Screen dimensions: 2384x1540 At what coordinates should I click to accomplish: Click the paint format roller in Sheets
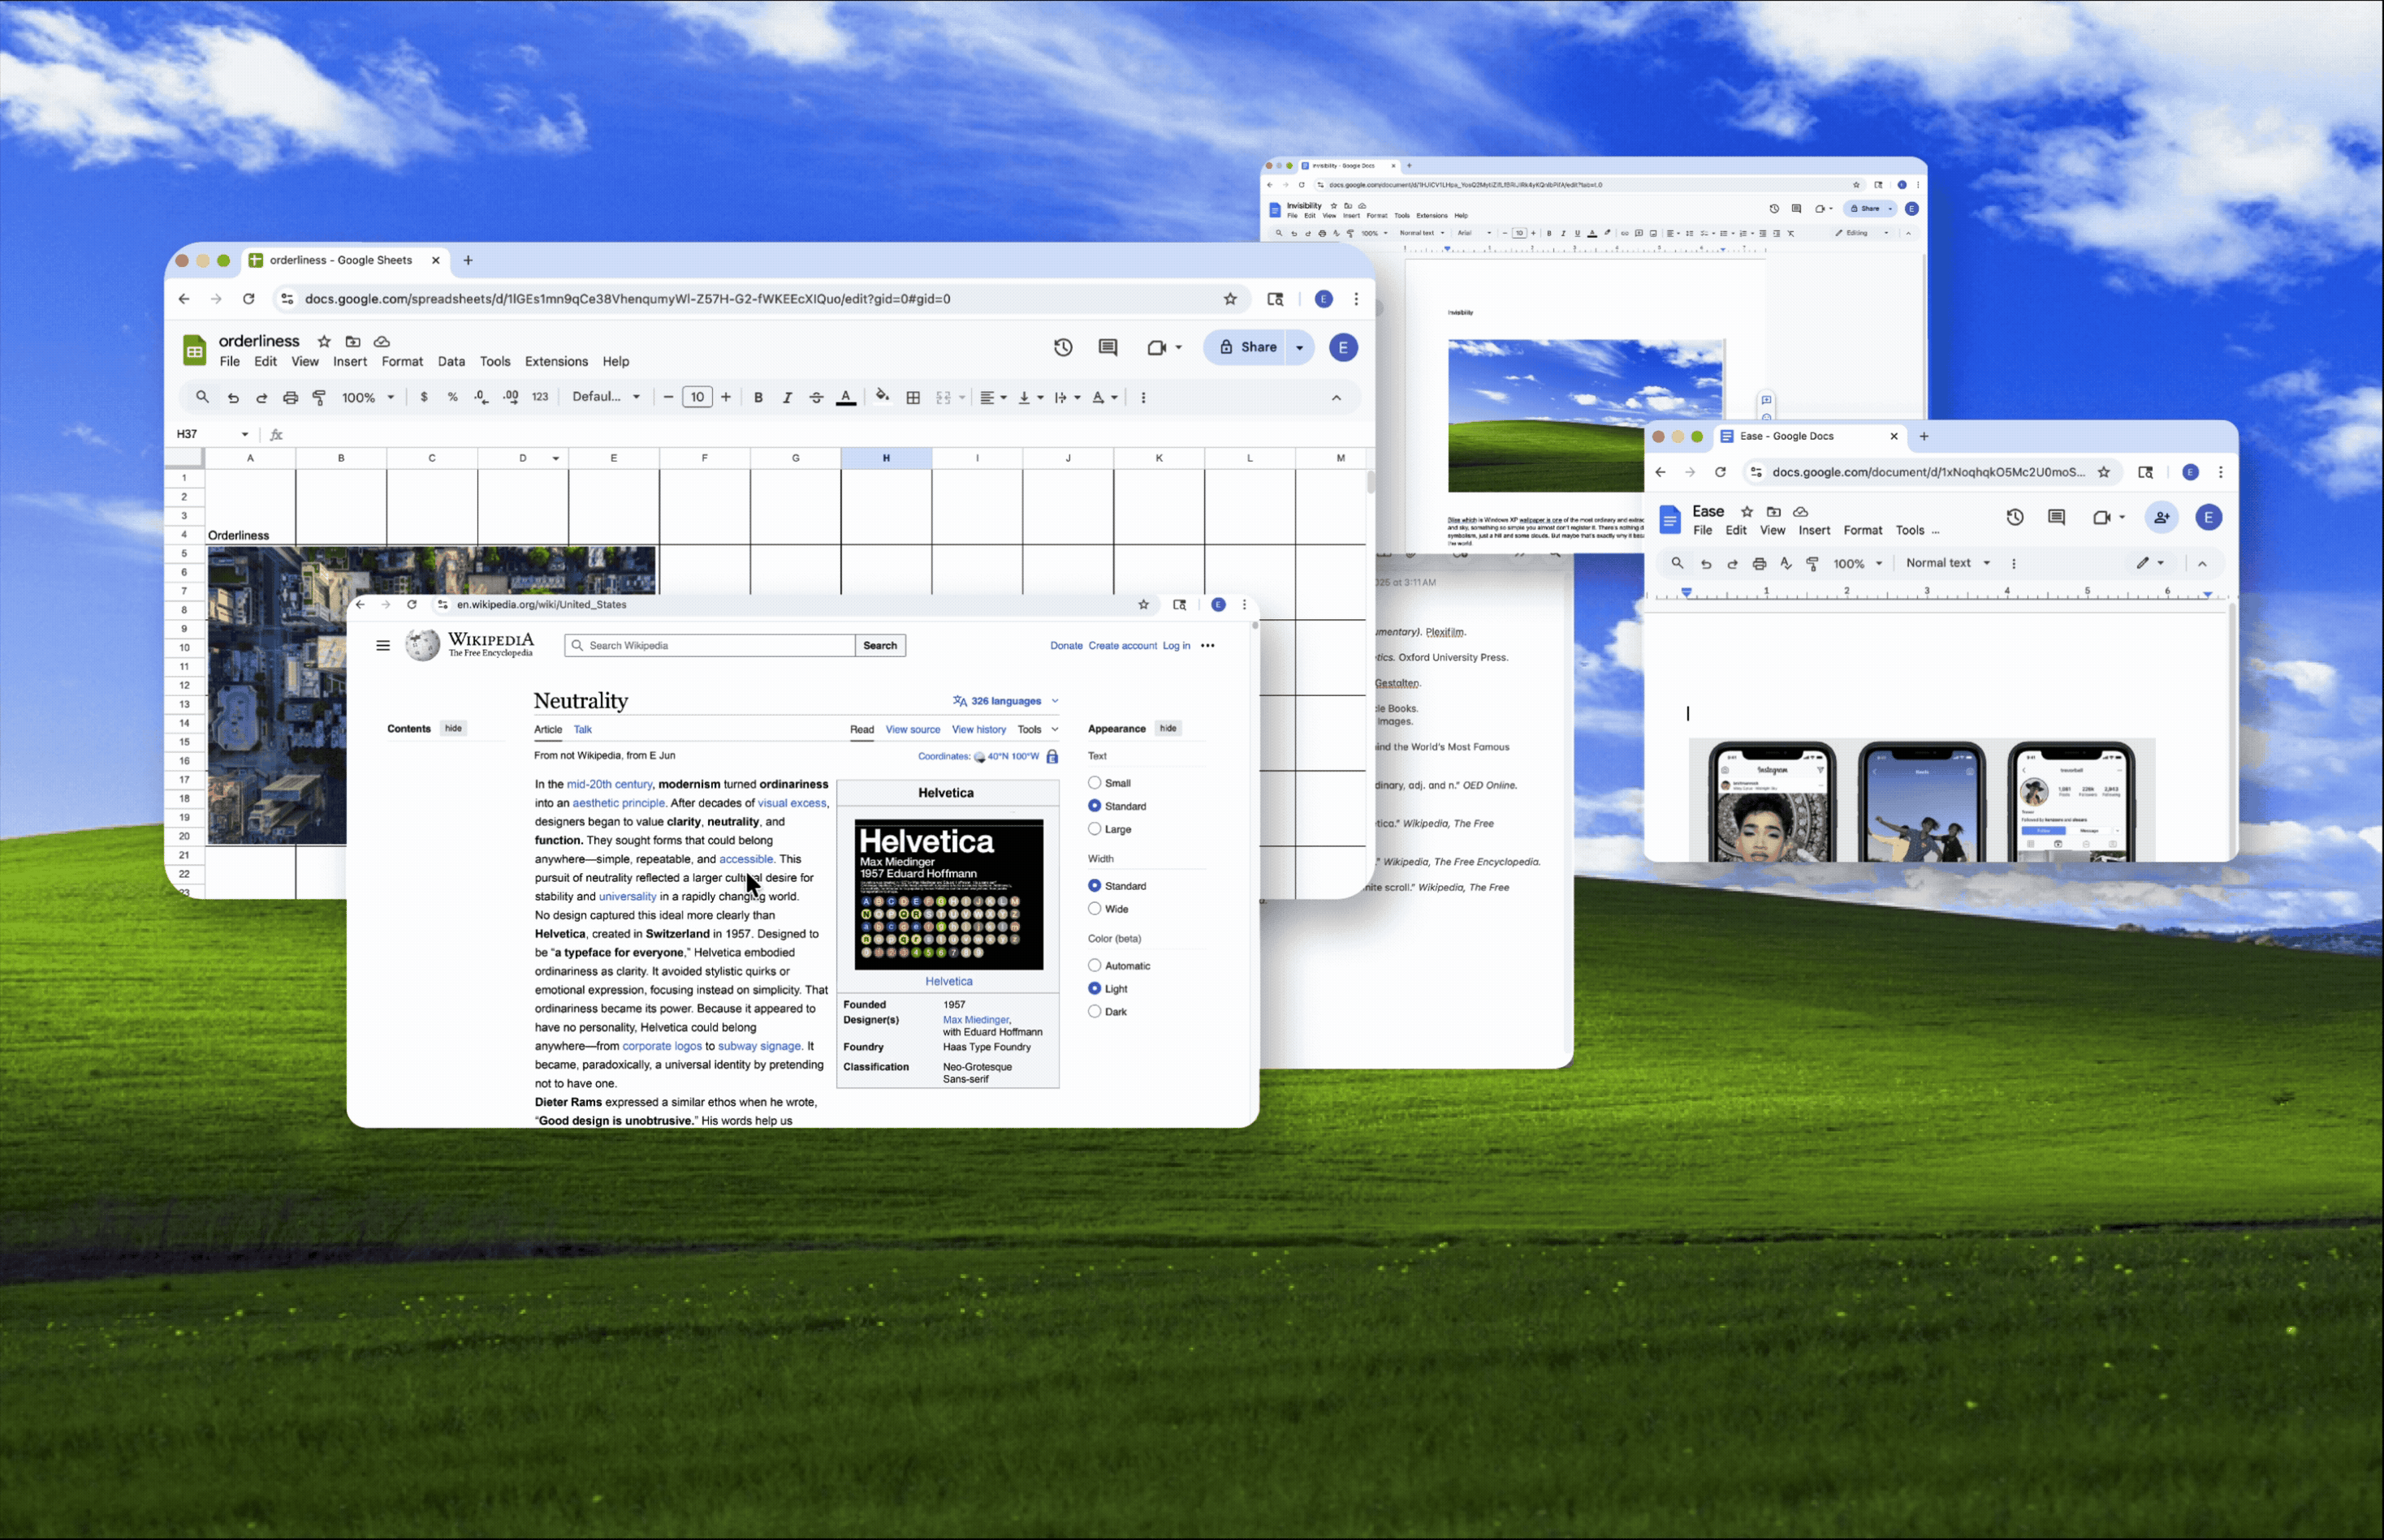(319, 397)
